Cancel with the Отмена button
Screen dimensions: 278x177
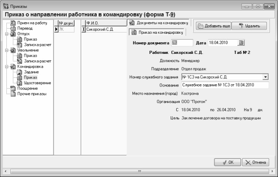256,162
